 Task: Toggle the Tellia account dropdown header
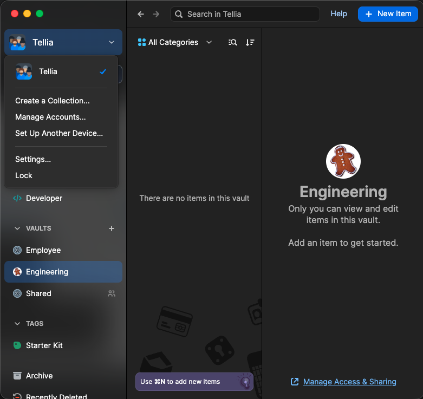[x=63, y=42]
